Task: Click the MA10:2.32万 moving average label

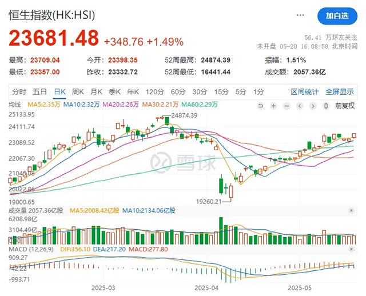Action: click(x=81, y=105)
